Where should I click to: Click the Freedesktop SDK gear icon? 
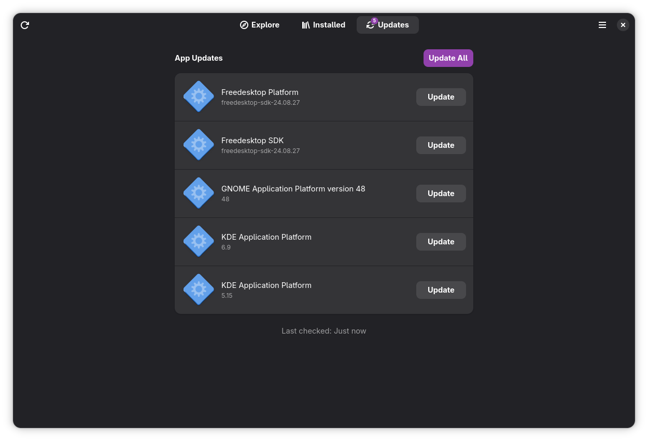click(199, 145)
